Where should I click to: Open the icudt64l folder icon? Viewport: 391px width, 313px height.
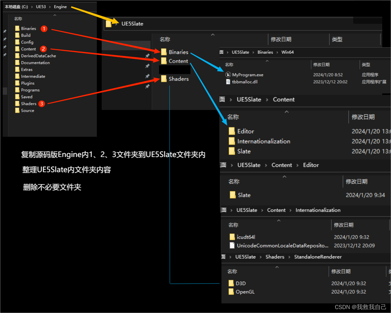[232, 237]
